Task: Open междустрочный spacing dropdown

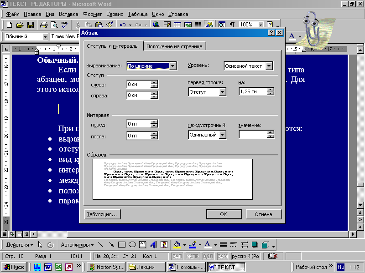Action: pyautogui.click(x=223, y=135)
